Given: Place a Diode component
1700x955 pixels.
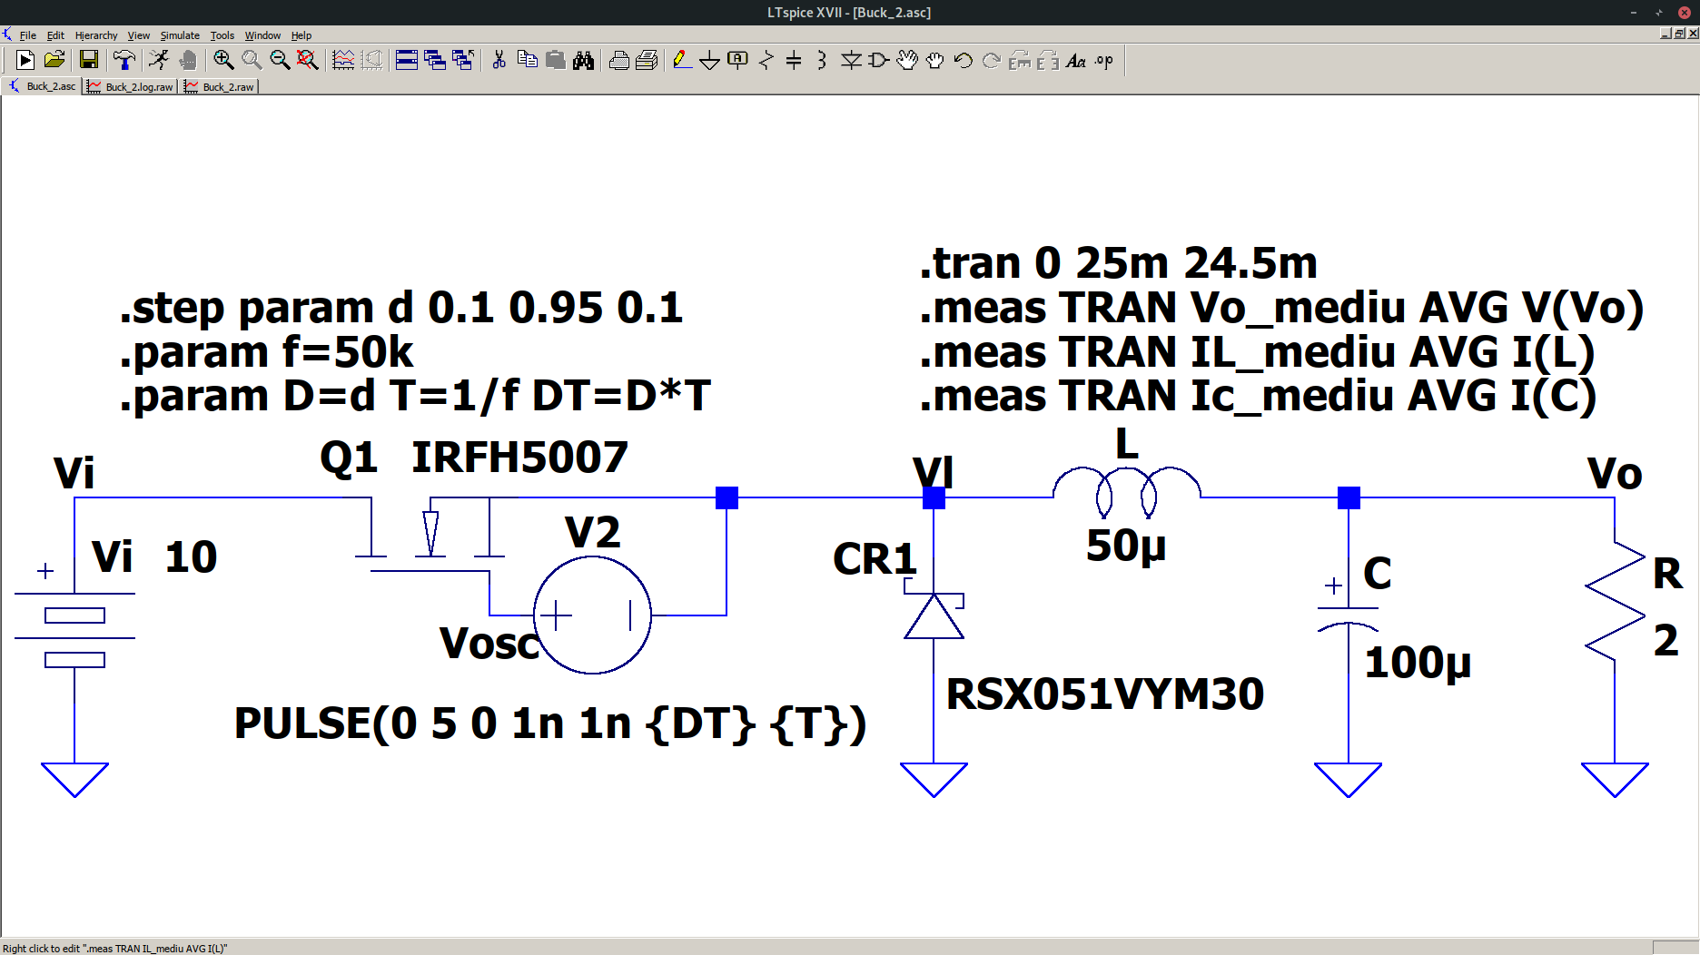Looking at the screenshot, I should point(851,60).
